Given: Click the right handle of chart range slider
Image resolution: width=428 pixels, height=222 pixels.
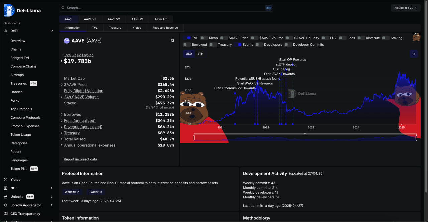Looking at the screenshot, I should [x=416, y=138].
